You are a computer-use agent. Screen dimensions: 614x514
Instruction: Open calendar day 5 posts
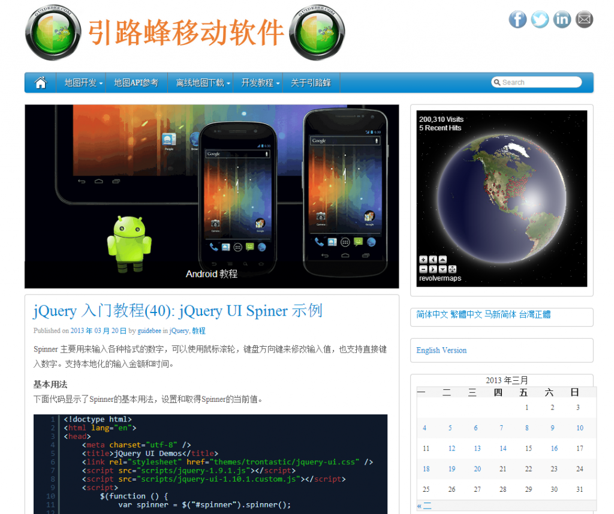pyautogui.click(x=450, y=428)
